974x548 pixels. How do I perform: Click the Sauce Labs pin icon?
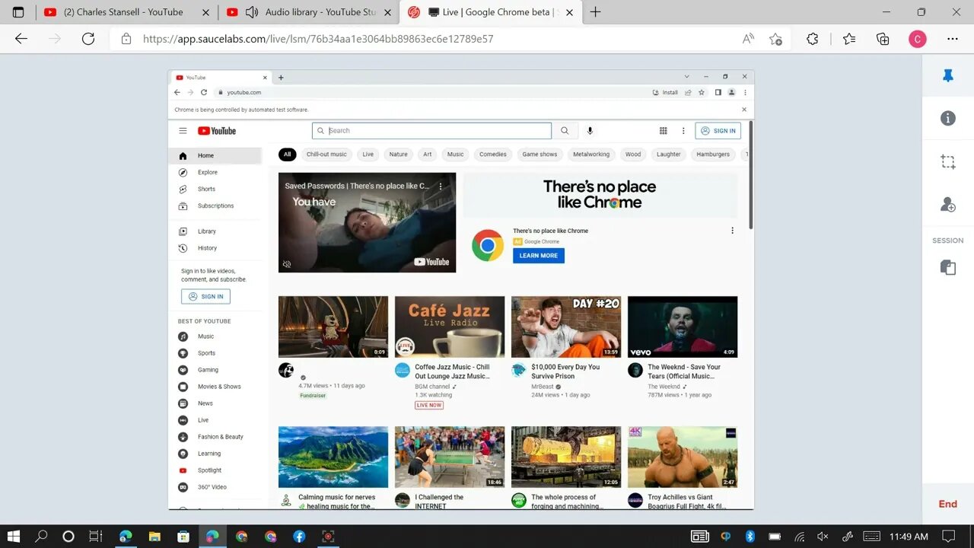coord(948,76)
